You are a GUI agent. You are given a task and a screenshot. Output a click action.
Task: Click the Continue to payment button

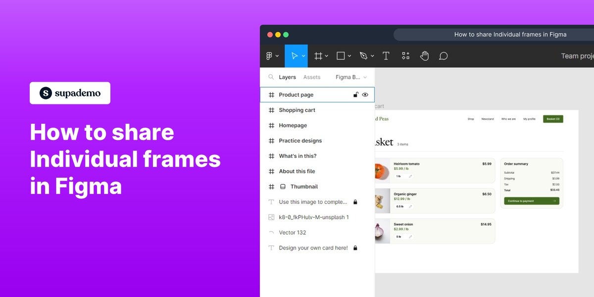click(x=532, y=200)
